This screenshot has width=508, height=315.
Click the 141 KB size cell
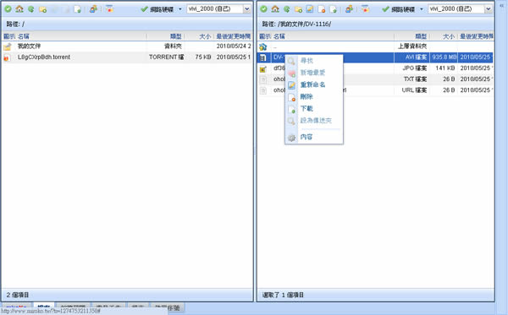coord(445,68)
